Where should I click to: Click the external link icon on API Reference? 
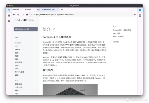coord(28,29)
